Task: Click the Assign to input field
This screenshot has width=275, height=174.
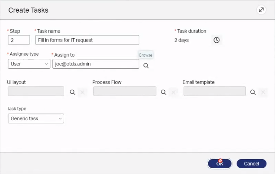Action: tap(96, 64)
